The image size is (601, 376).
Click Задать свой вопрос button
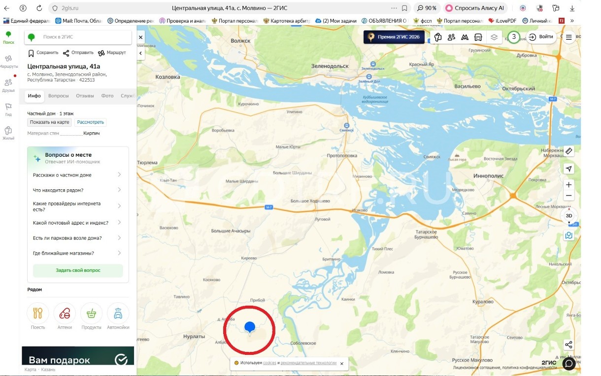click(x=78, y=270)
